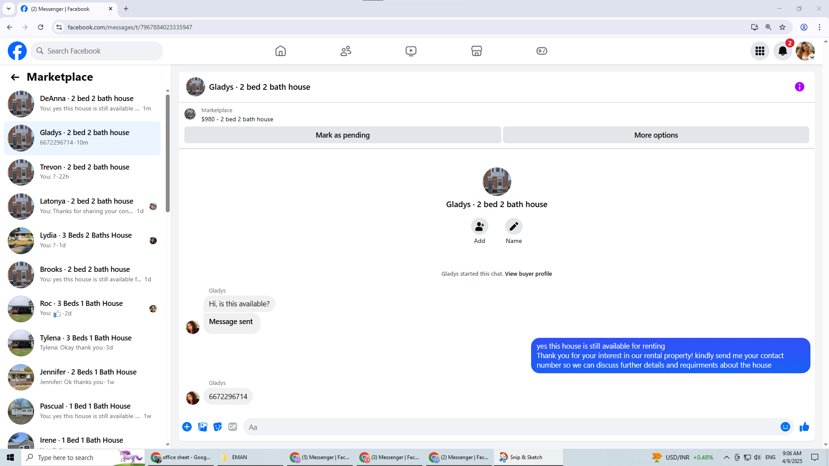
Task: Open Chrome three-dot menu
Action: (820, 27)
